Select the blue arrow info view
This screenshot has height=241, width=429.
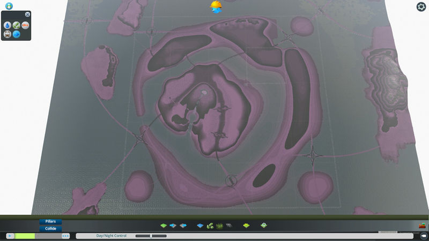[x=17, y=34]
